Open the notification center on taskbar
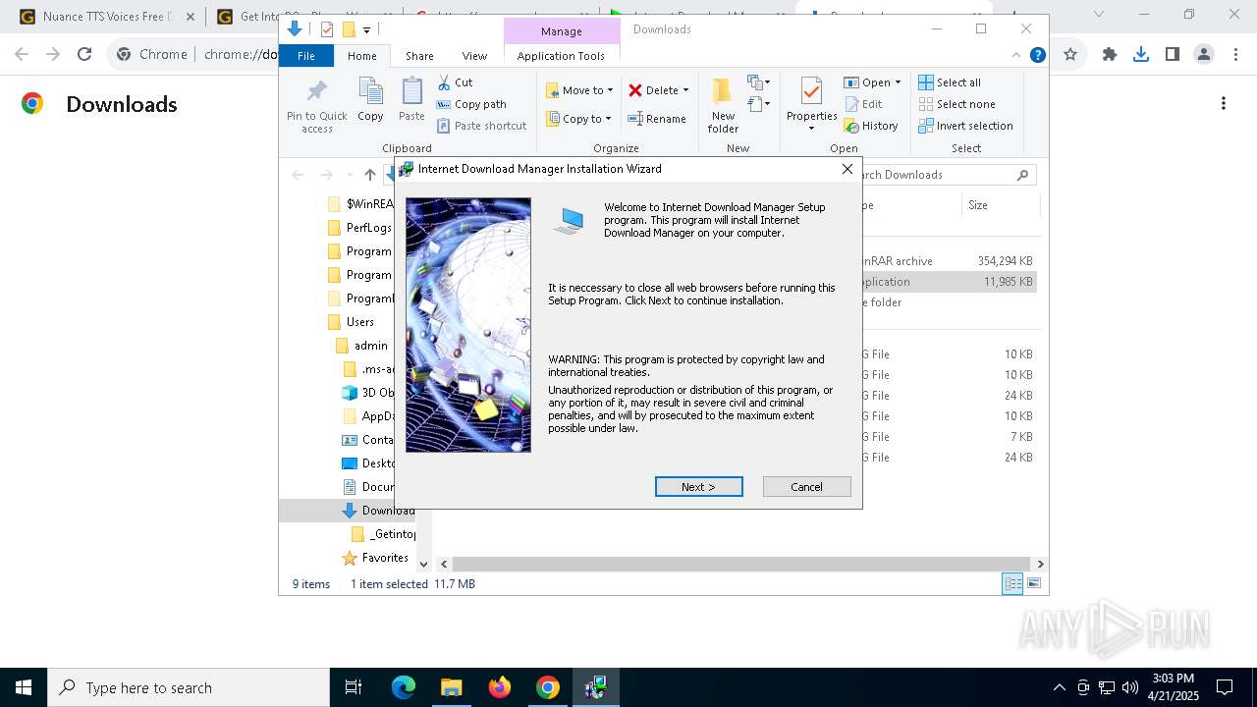The image size is (1257, 707). (1225, 687)
